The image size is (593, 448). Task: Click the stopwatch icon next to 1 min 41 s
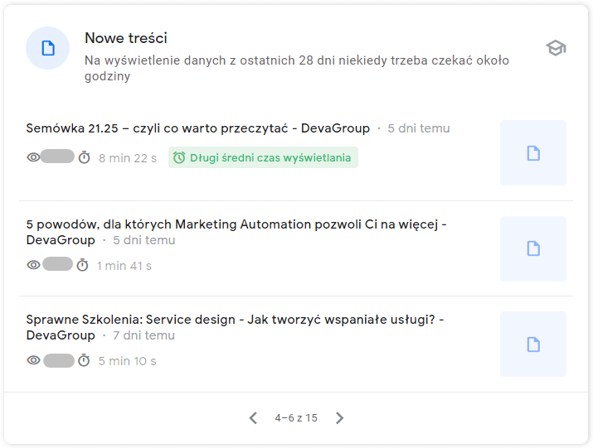[82, 265]
